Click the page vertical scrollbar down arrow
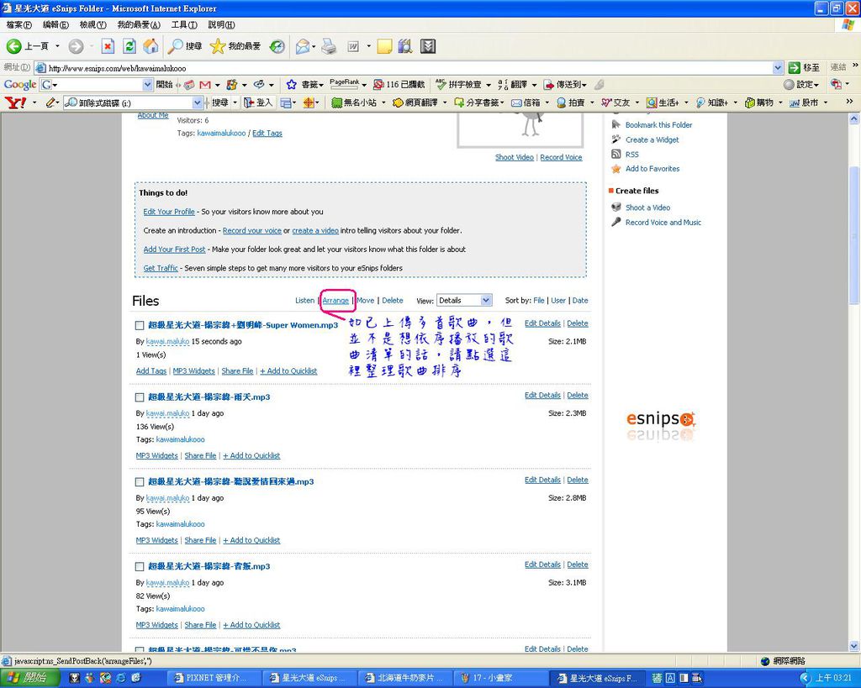The image size is (861, 688). [x=854, y=646]
